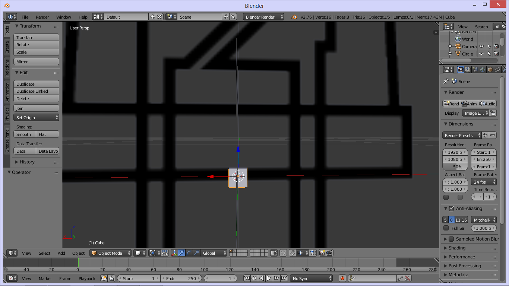Image resolution: width=509 pixels, height=286 pixels.
Task: Select the Render properties camera tab
Action: 460,70
